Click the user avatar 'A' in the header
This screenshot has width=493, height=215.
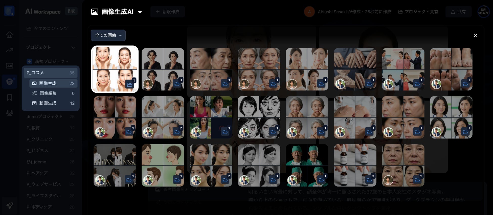pos(309,12)
